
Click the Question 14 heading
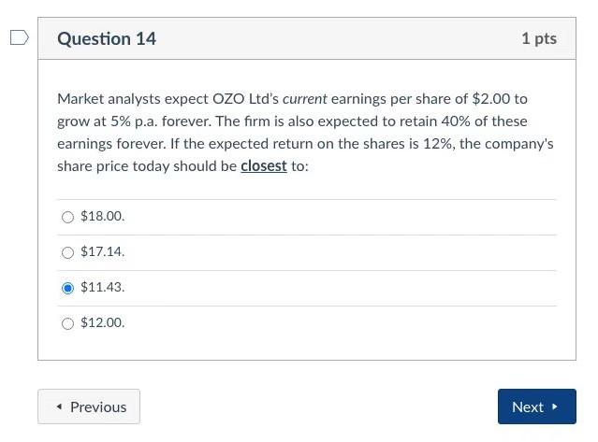pos(107,38)
